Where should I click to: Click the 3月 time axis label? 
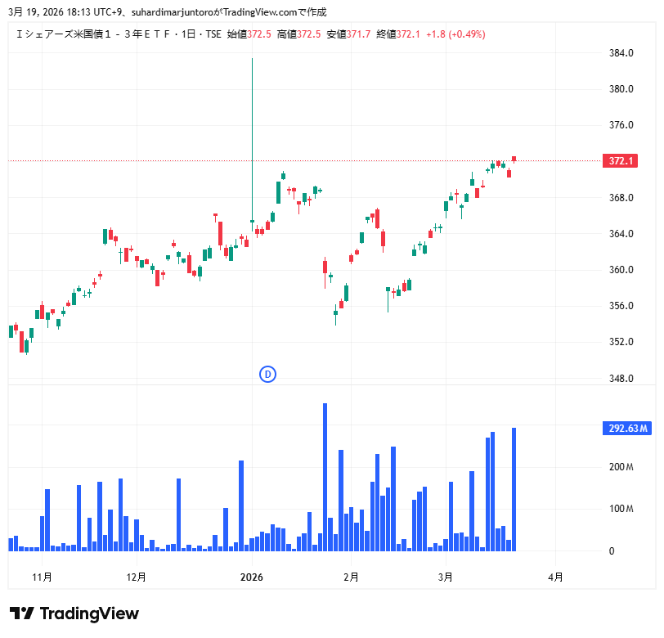point(446,577)
